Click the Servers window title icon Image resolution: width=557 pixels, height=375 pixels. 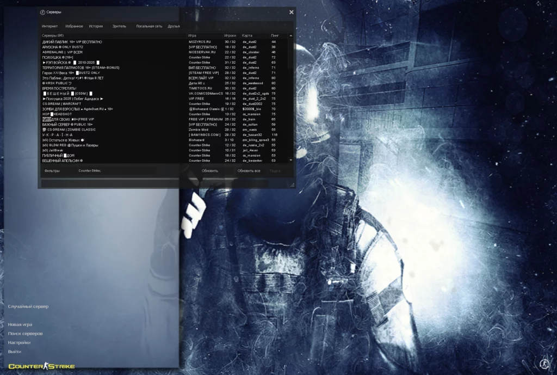pos(42,12)
